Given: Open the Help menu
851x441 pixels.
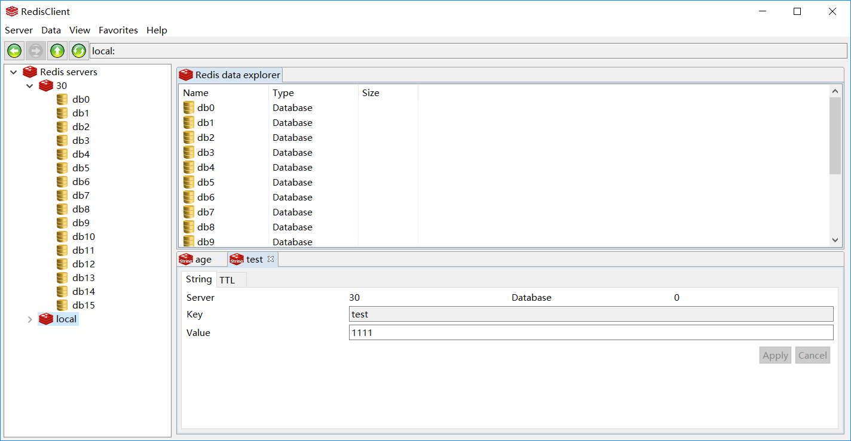Looking at the screenshot, I should (x=157, y=30).
